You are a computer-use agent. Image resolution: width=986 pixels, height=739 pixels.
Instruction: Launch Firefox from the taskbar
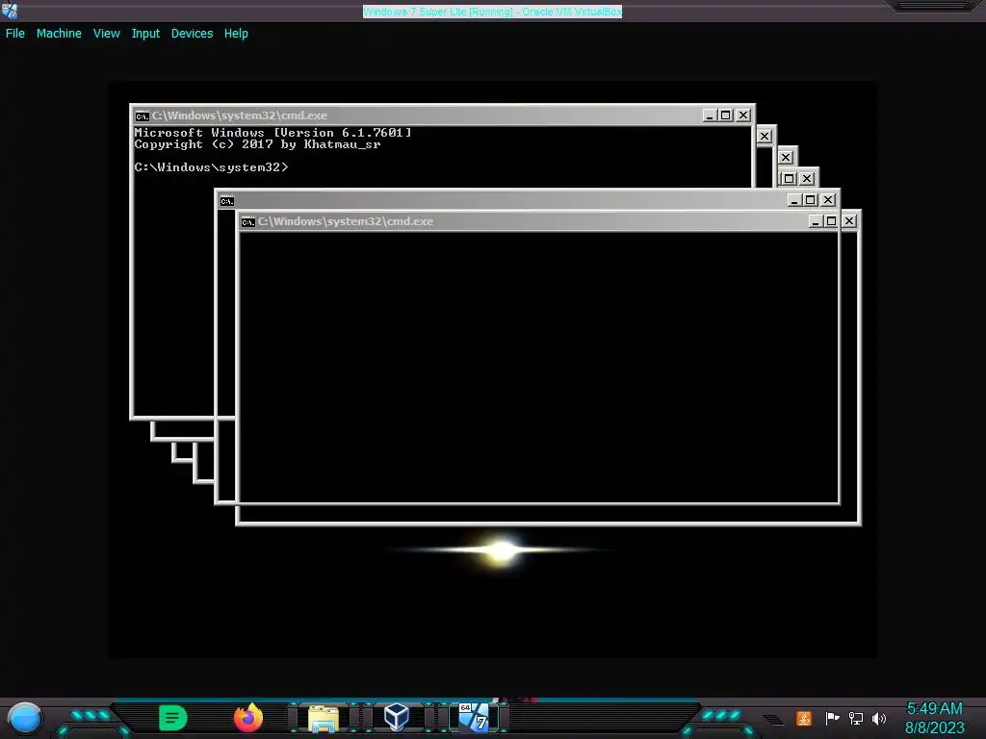[248, 718]
